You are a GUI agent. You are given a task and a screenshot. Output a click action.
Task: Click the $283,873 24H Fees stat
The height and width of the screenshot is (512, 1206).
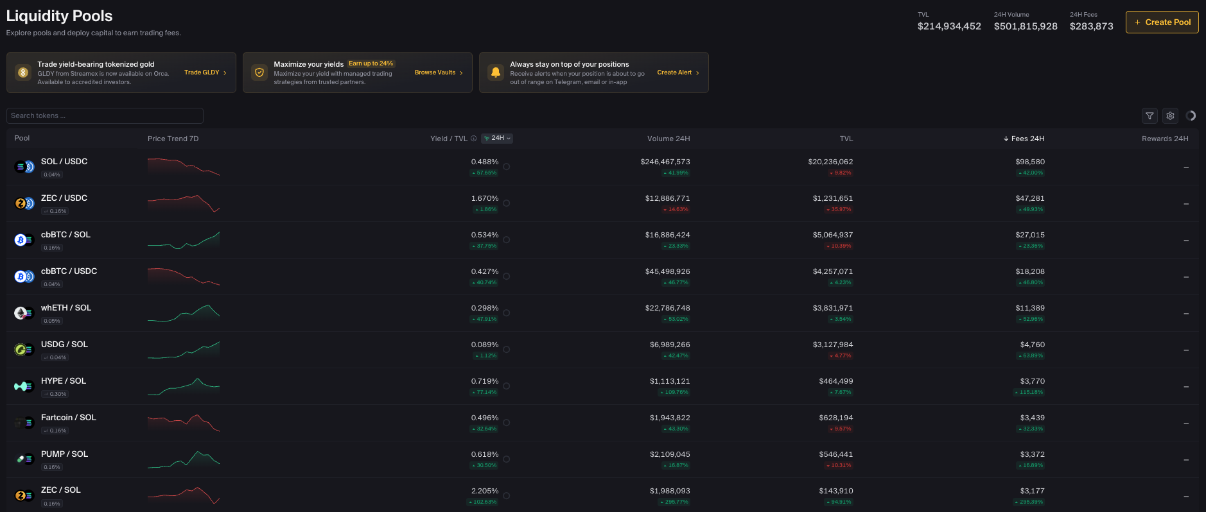(x=1092, y=26)
